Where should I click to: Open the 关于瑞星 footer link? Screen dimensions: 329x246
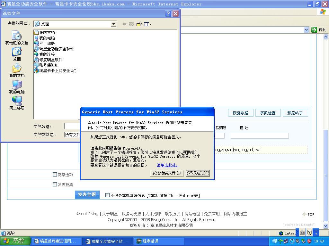(x=110, y=214)
